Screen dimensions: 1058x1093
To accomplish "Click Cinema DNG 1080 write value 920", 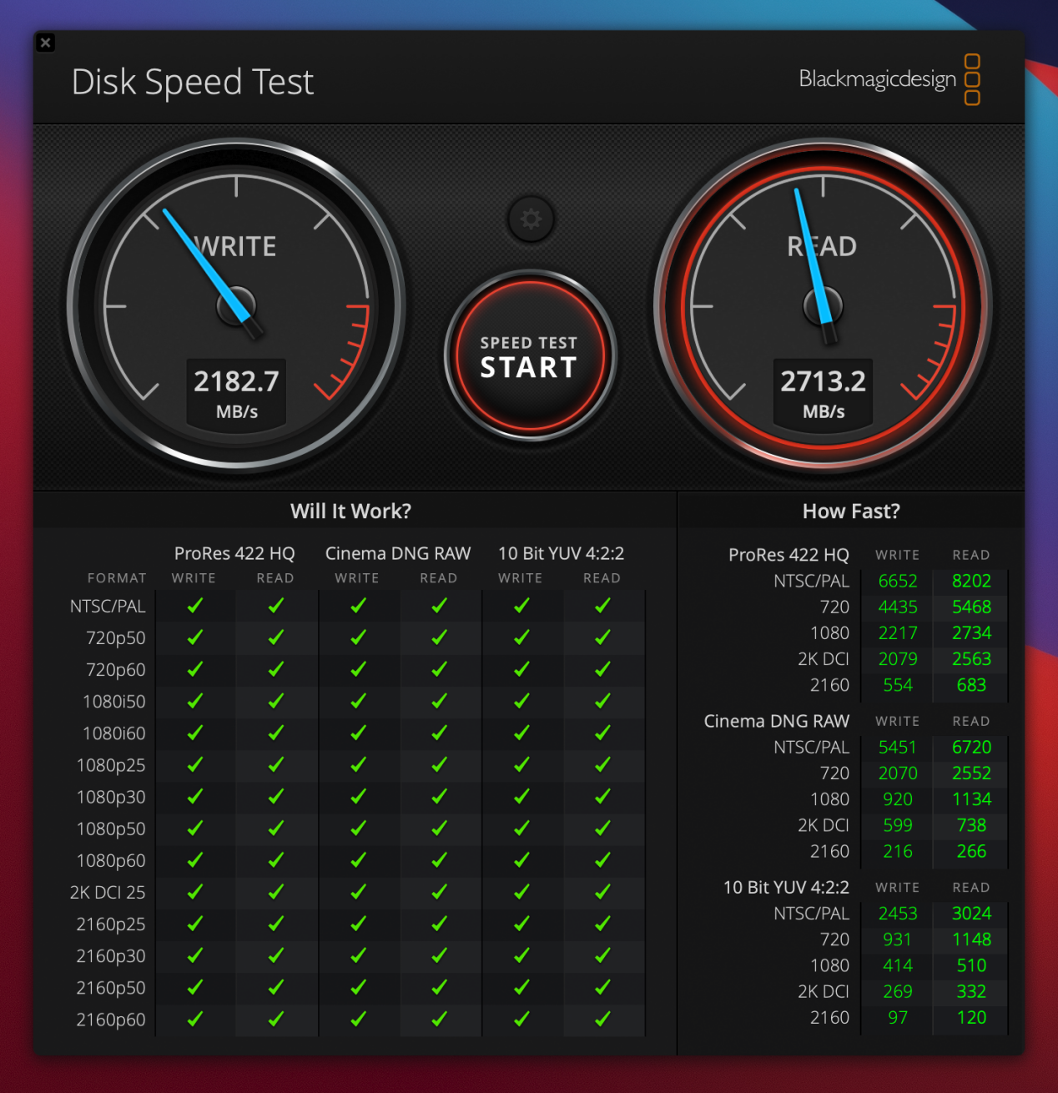I will [x=898, y=799].
